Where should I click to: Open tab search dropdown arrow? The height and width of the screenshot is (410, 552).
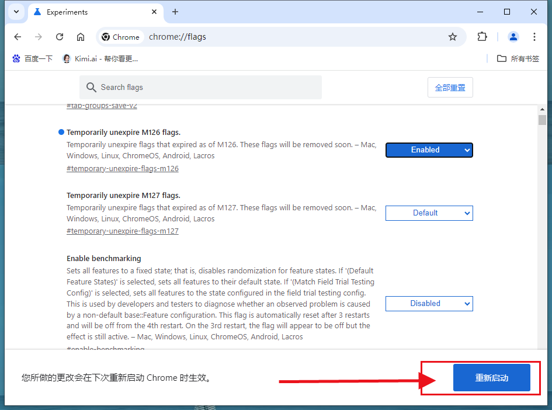16,12
